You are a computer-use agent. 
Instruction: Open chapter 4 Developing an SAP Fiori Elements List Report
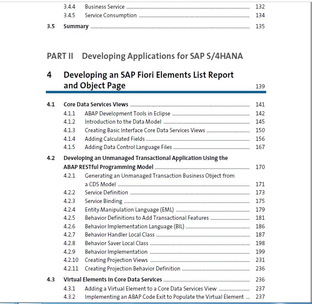click(x=149, y=80)
